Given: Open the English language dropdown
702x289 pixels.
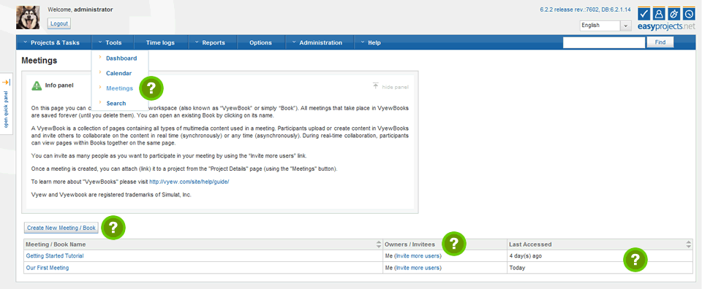Looking at the screenshot, I should click(x=605, y=26).
